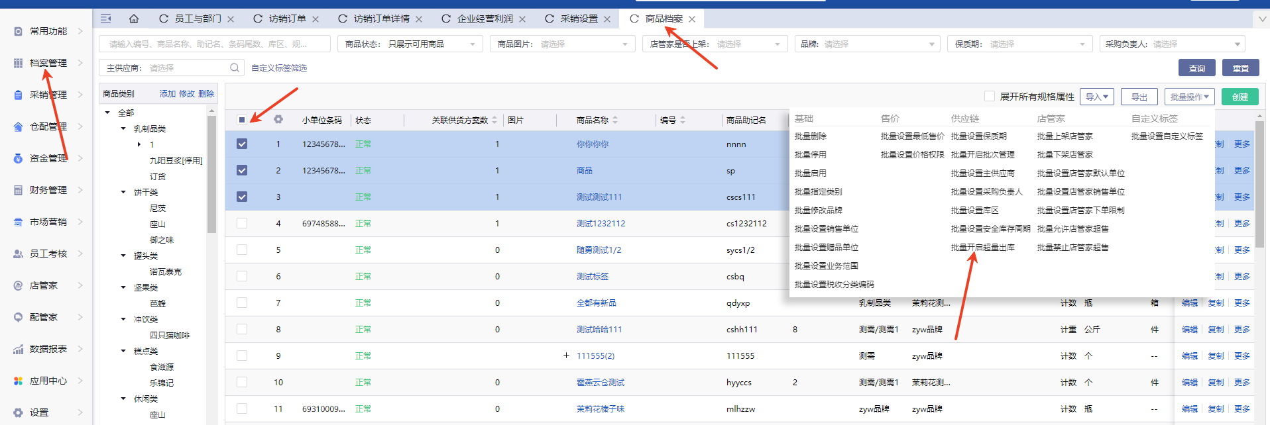The width and height of the screenshot is (1270, 425).
Task: Refresh the 商品档案 tab using reload icon
Action: [634, 19]
